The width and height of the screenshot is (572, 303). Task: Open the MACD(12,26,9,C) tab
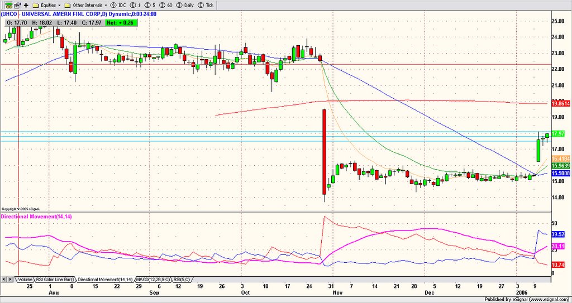153,280
